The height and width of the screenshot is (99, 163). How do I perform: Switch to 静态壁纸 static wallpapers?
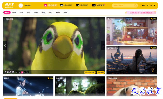click(66, 5)
